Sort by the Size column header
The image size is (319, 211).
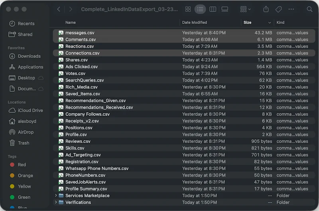(247, 23)
